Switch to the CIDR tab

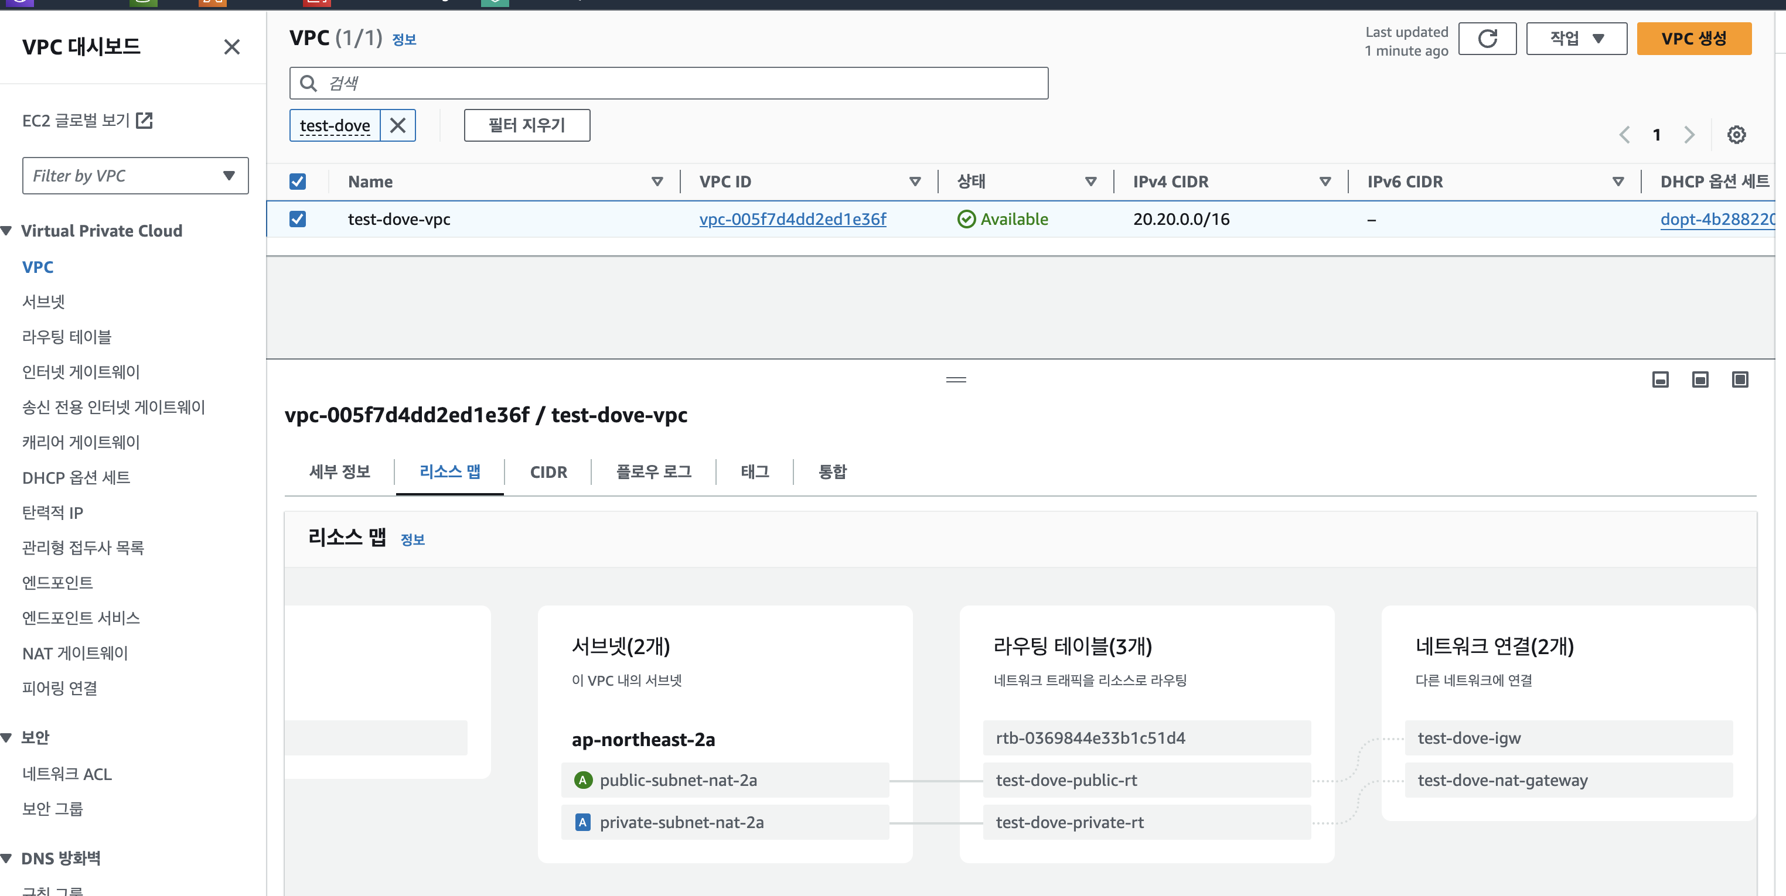point(548,472)
